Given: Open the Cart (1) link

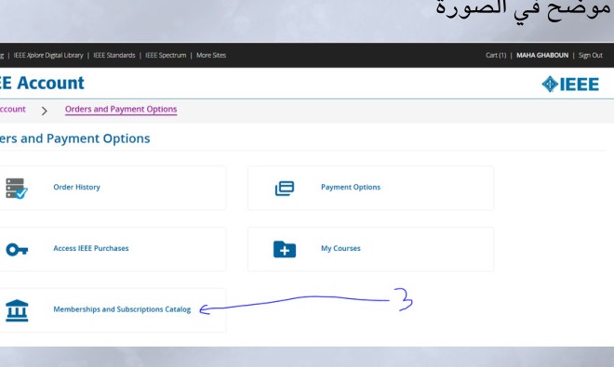Looking at the screenshot, I should point(496,55).
